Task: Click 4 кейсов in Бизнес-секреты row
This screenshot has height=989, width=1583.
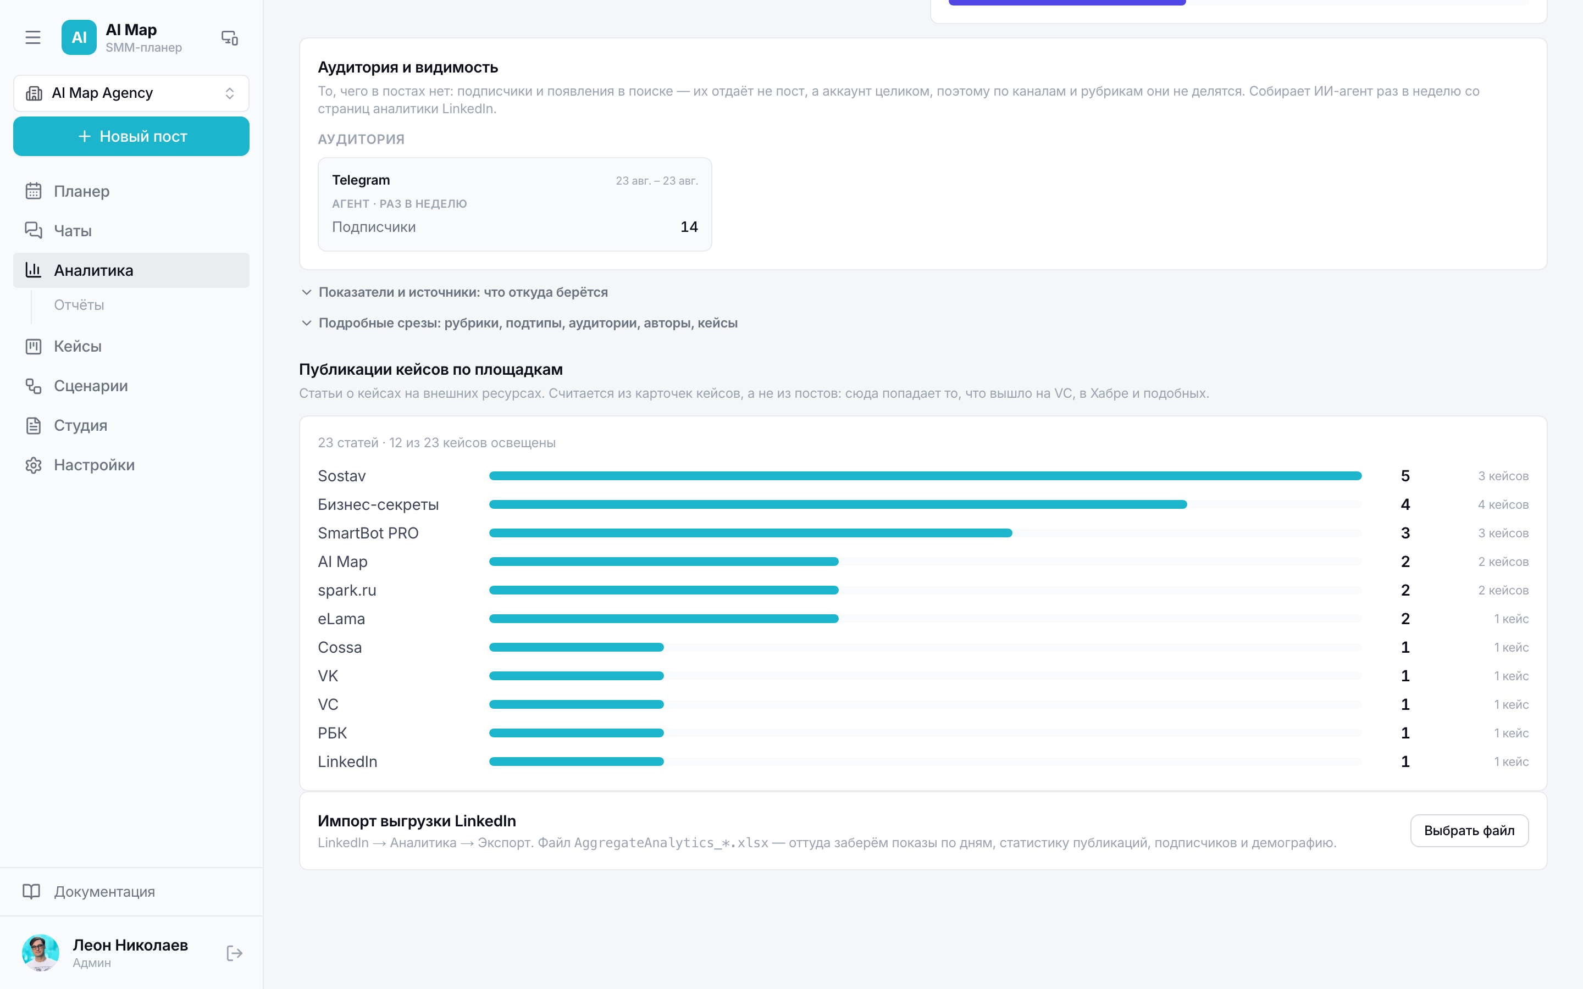Action: 1503,504
